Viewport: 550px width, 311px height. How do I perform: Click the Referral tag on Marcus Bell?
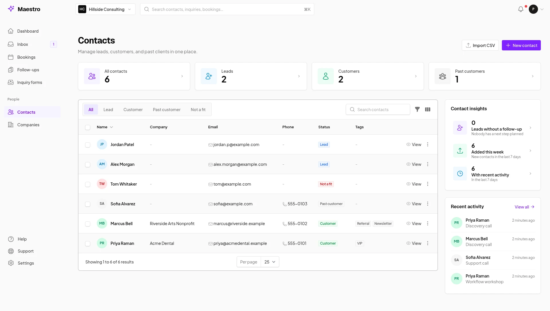coord(363,224)
